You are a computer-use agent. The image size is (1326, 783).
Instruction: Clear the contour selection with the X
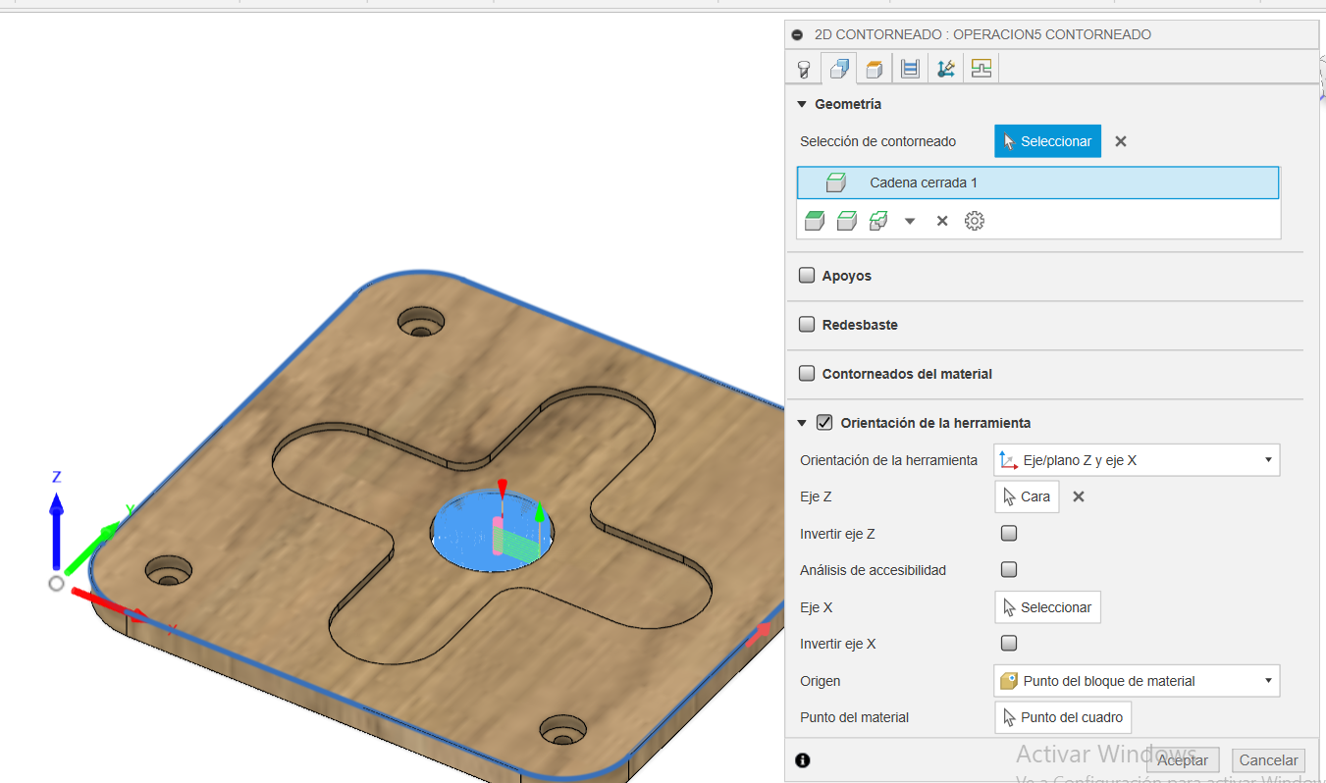[x=1121, y=141]
